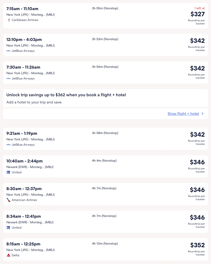The image size is (211, 264).
Task: Click the Delta logo icon
Action: [9, 255]
